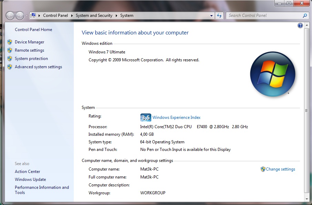The height and width of the screenshot is (205, 312).
Task: Click shield icon beside Device Manager
Action: tap(10, 42)
